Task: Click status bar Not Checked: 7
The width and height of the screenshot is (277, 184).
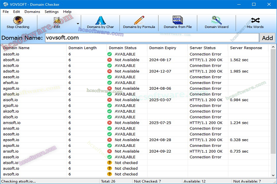Action: (x=147, y=181)
